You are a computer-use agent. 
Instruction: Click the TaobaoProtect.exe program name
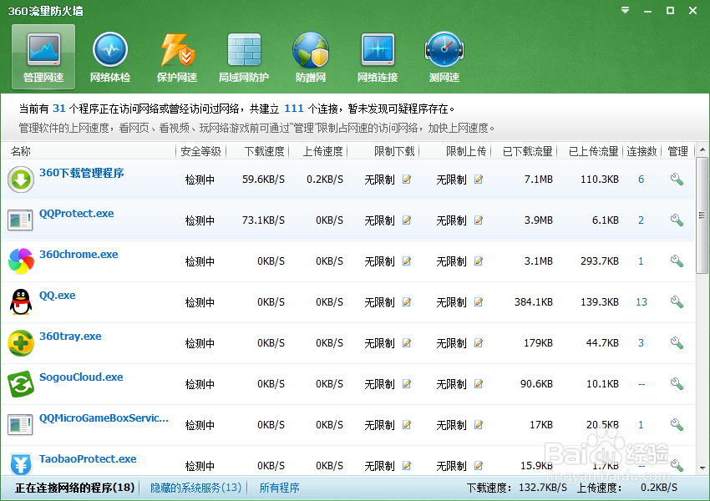pos(88,459)
